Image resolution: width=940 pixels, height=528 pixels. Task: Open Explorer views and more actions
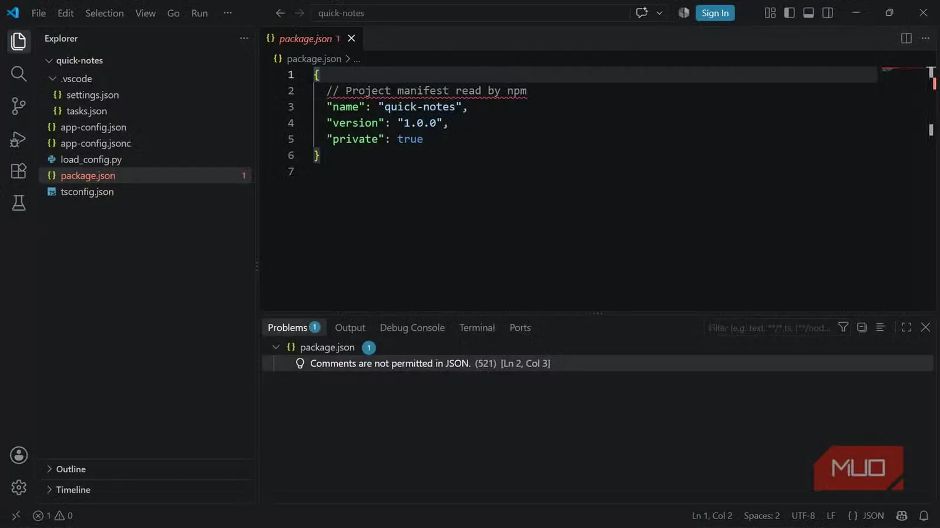coord(244,38)
